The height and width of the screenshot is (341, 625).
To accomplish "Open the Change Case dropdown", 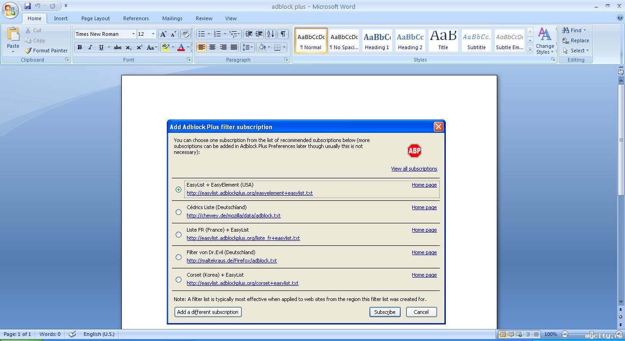I will (152, 47).
